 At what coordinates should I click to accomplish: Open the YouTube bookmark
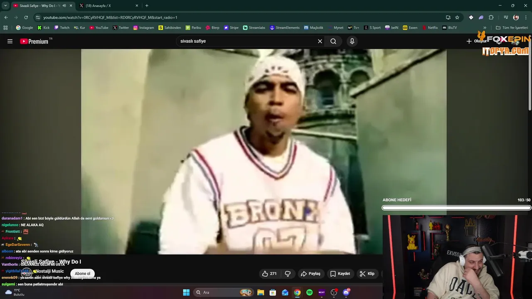(99, 28)
